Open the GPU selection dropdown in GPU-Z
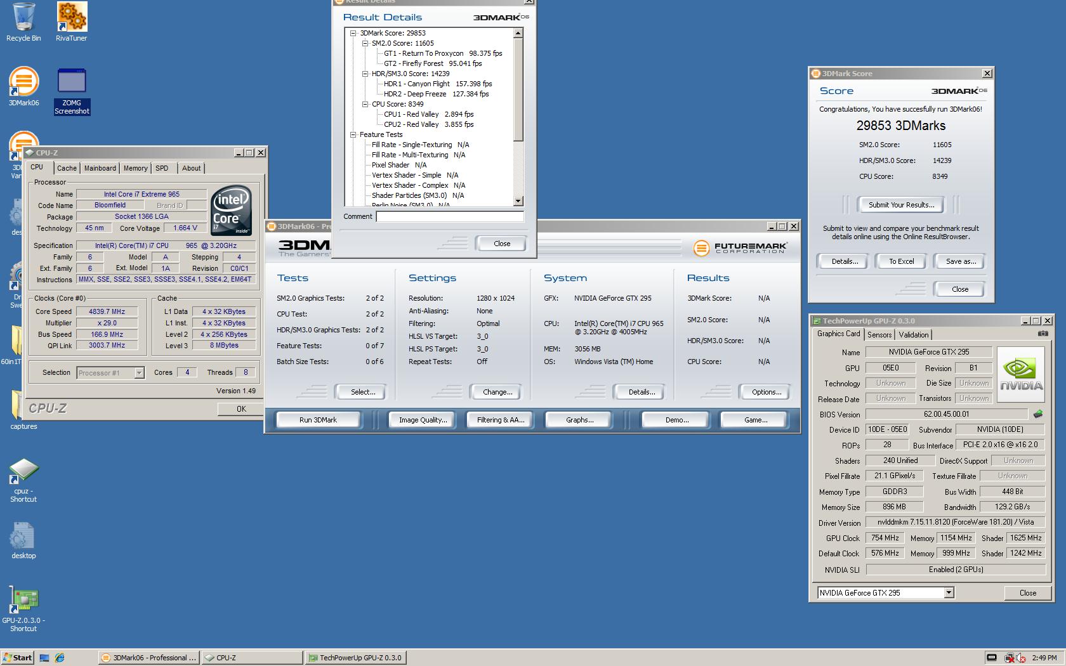 [x=949, y=592]
